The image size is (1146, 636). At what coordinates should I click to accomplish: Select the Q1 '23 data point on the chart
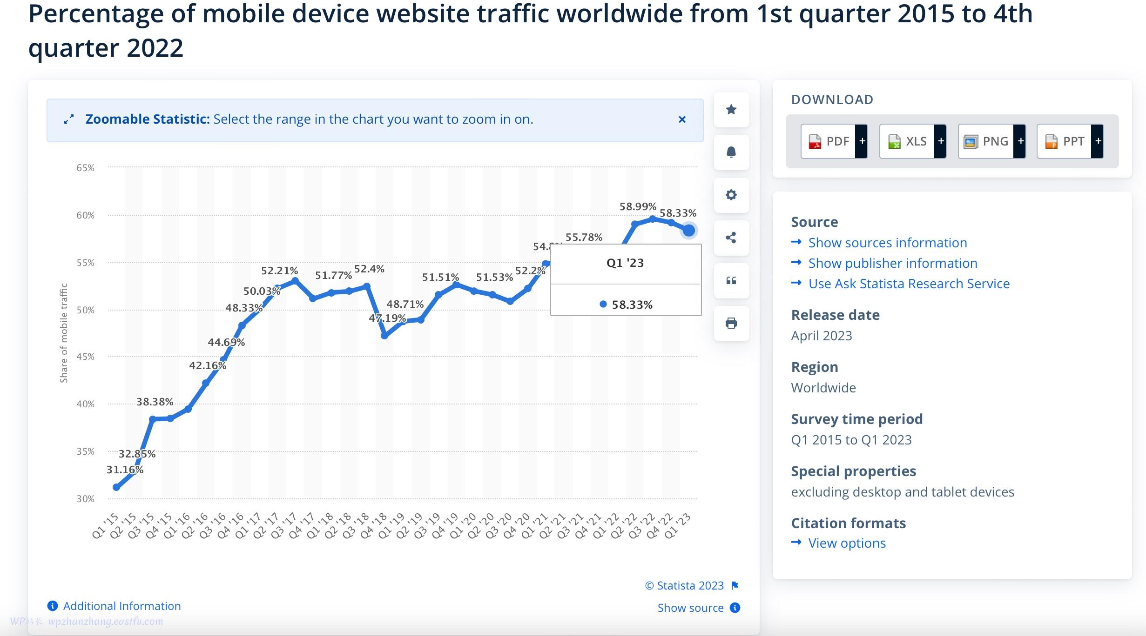(x=689, y=230)
